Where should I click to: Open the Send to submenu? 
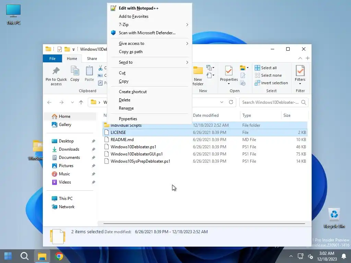[x=149, y=62]
